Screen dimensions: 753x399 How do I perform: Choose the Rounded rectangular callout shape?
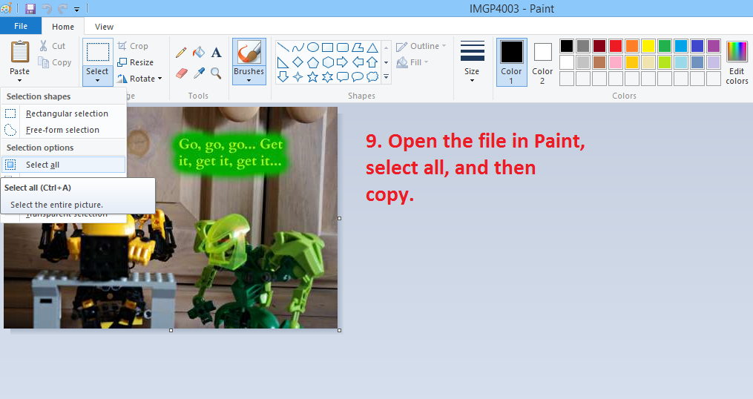[343, 76]
